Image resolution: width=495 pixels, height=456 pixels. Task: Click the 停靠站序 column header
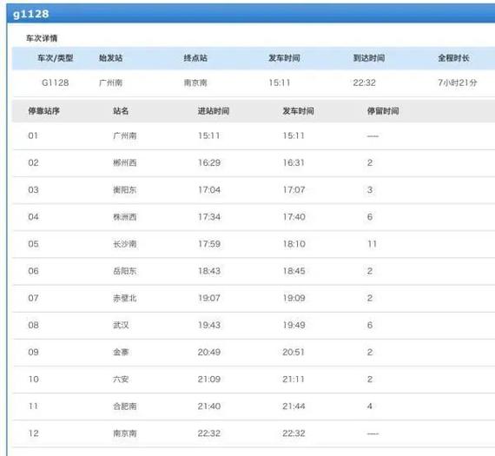[44, 111]
